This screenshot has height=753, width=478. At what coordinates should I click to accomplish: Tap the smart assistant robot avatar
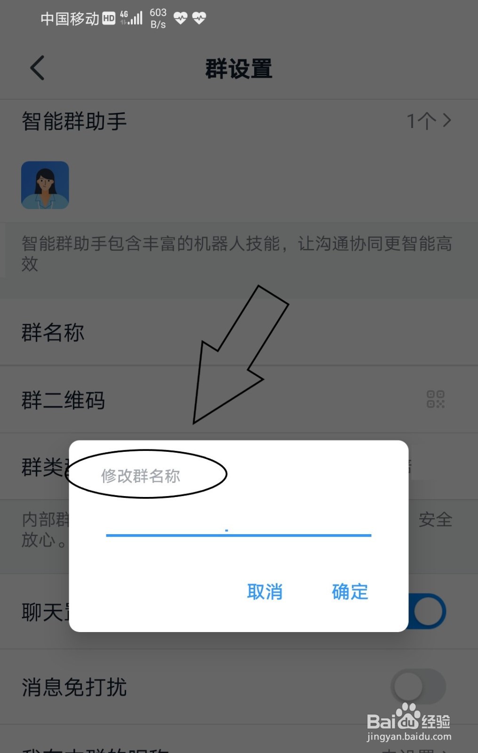pos(45,185)
